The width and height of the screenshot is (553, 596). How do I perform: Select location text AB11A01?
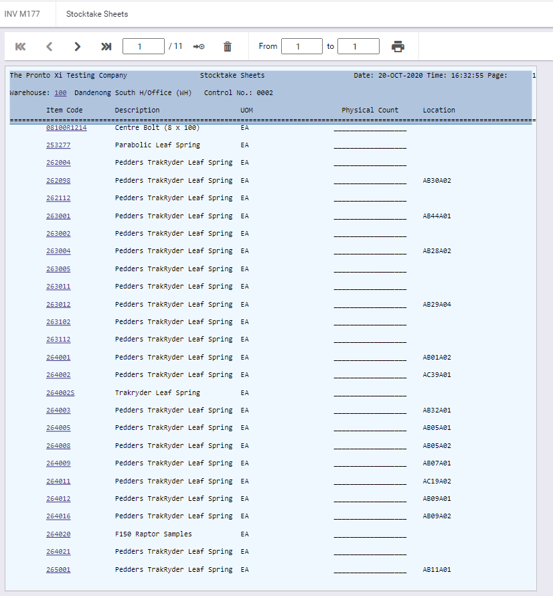(x=437, y=569)
